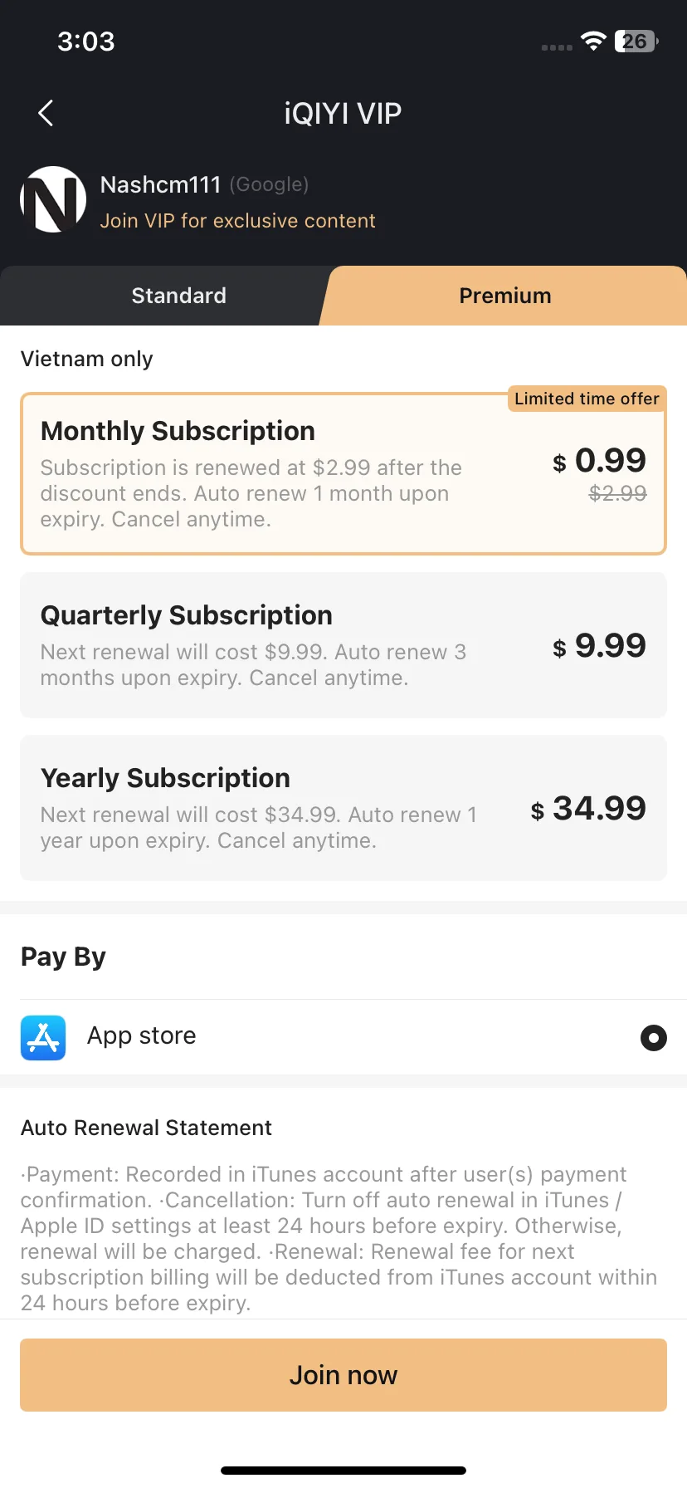Tap the home indicator bar
Screen dimensions: 687x1488
tap(343, 1471)
